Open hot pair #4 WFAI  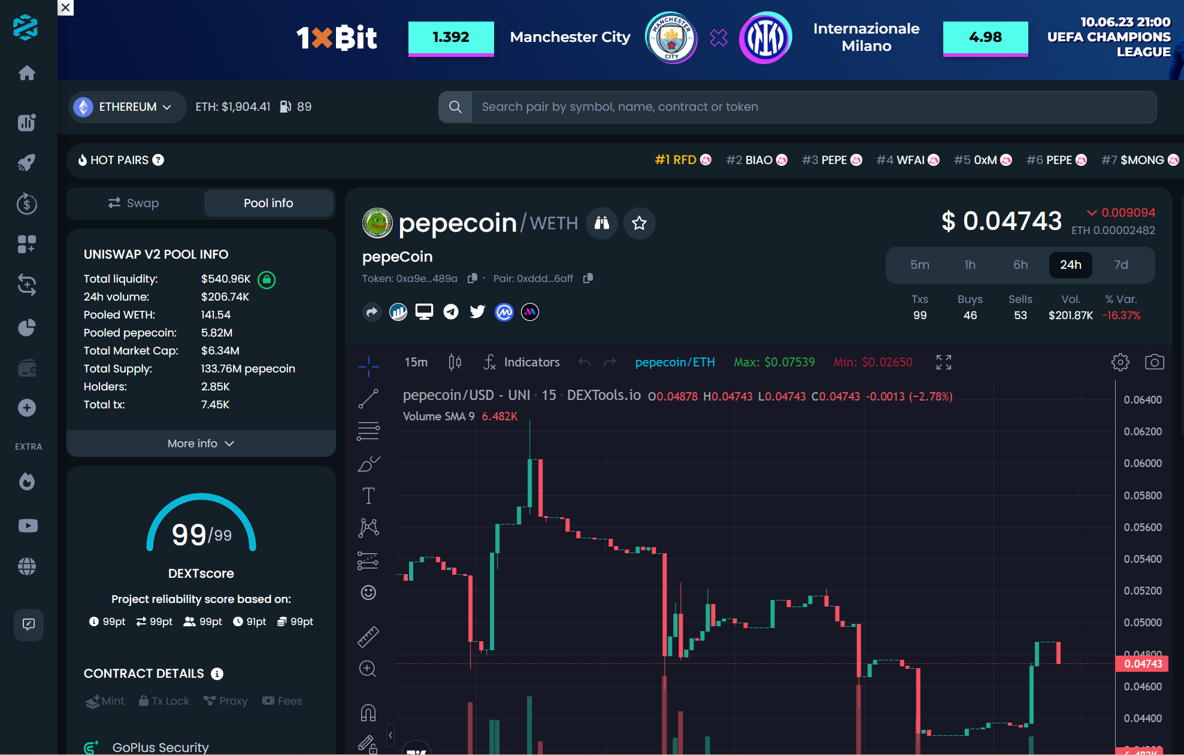pos(908,160)
